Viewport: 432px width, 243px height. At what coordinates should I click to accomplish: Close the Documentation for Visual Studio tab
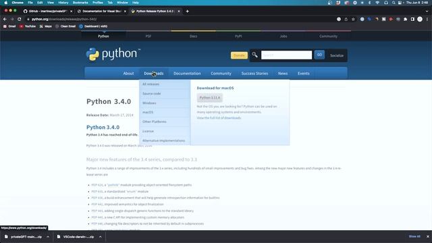tap(125, 11)
